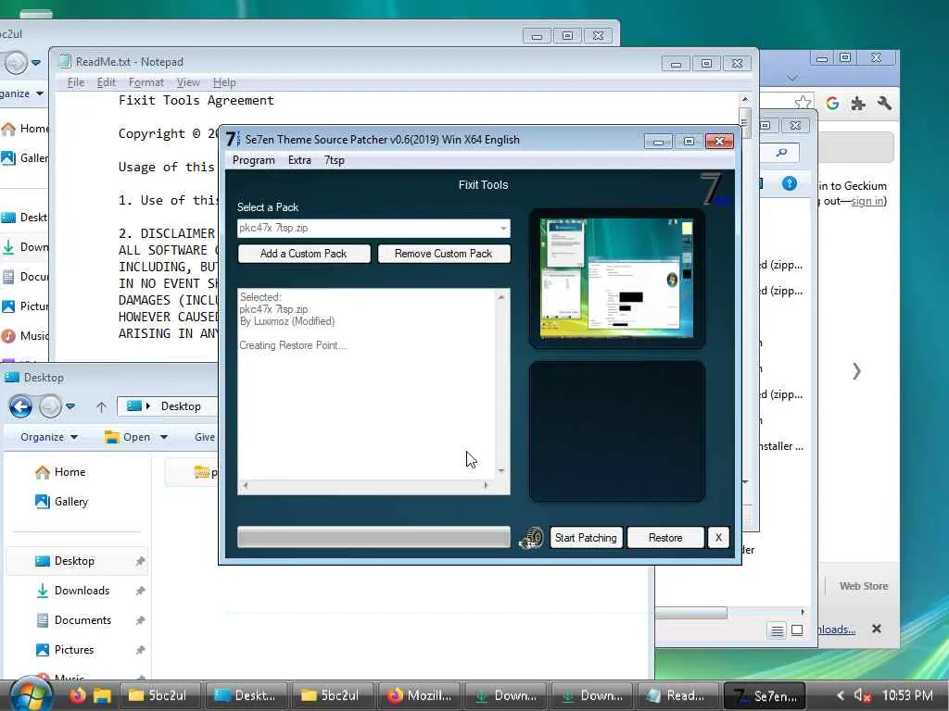This screenshot has width=949, height=711.
Task: Click pin icon next to Documents
Action: click(x=141, y=620)
